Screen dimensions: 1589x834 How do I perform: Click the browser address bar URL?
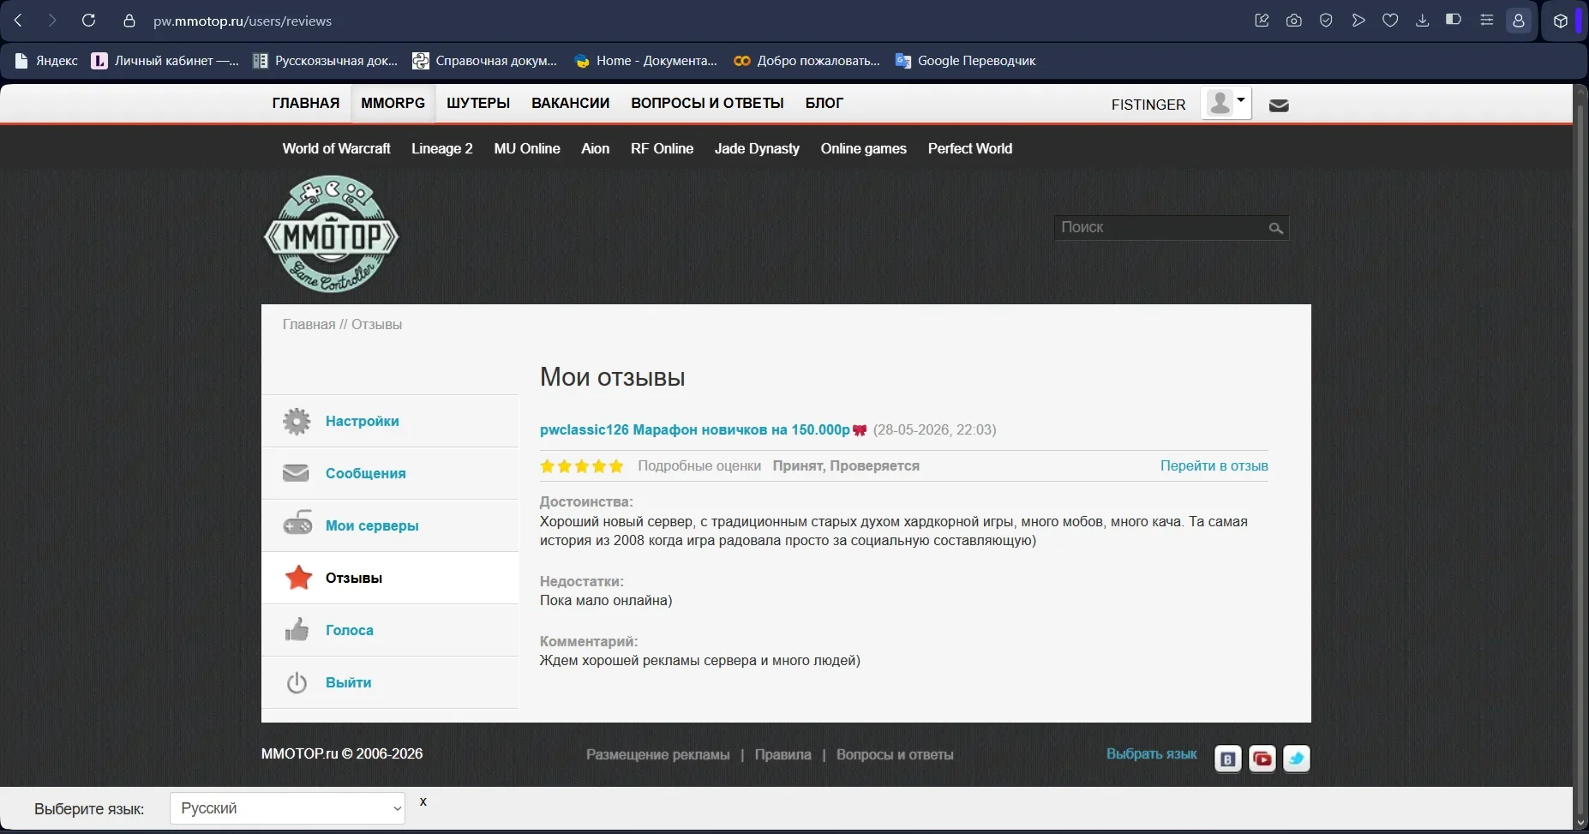coord(243,21)
